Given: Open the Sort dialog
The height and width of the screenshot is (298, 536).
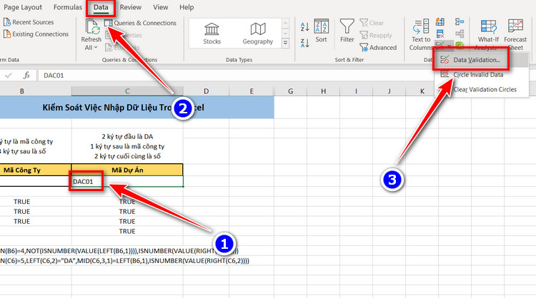Looking at the screenshot, I should click(321, 31).
